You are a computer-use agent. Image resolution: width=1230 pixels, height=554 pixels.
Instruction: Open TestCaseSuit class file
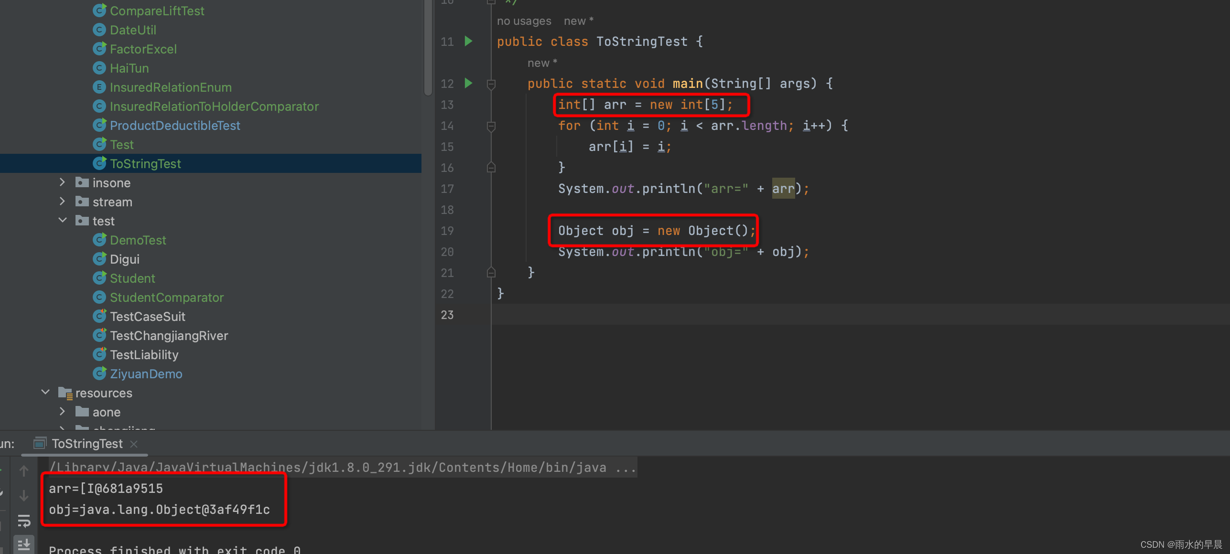148,316
